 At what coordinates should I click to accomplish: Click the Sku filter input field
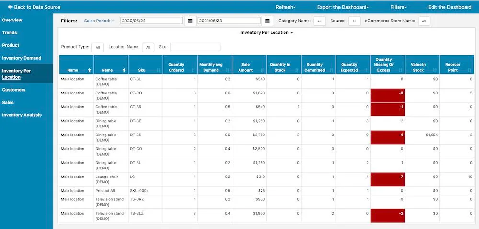click(x=195, y=47)
